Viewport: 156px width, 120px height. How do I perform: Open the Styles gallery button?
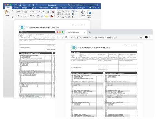click(x=83, y=13)
